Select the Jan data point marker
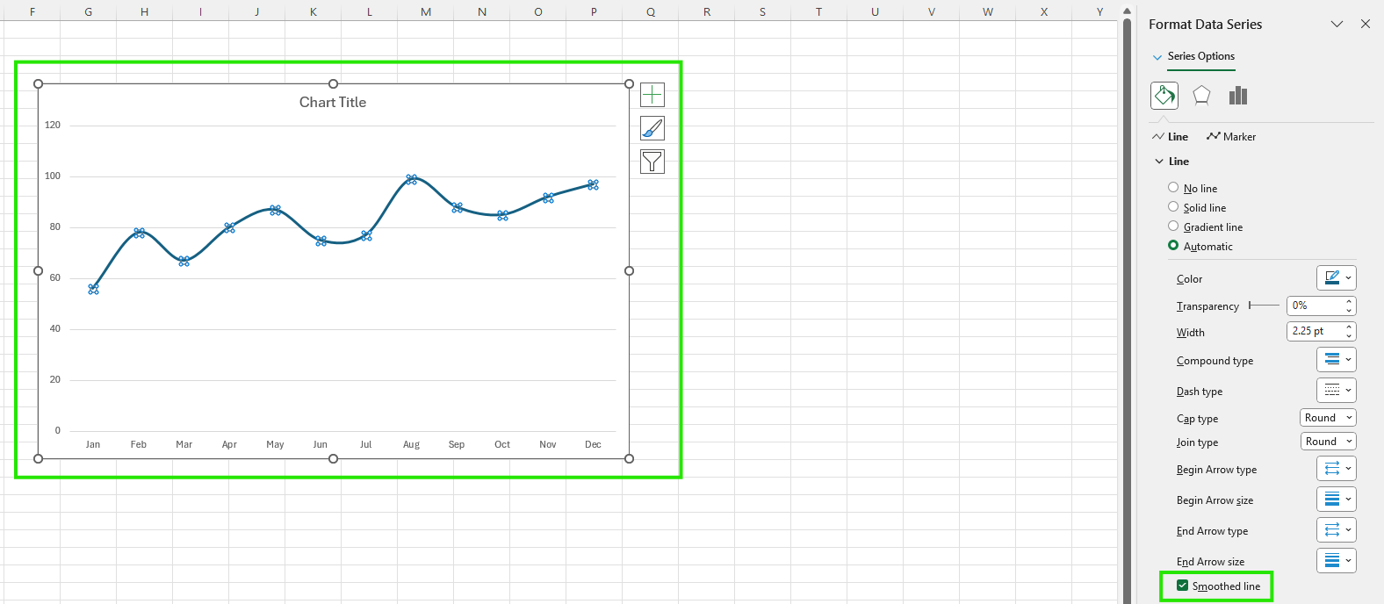This screenshot has height=604, width=1384. coord(93,289)
